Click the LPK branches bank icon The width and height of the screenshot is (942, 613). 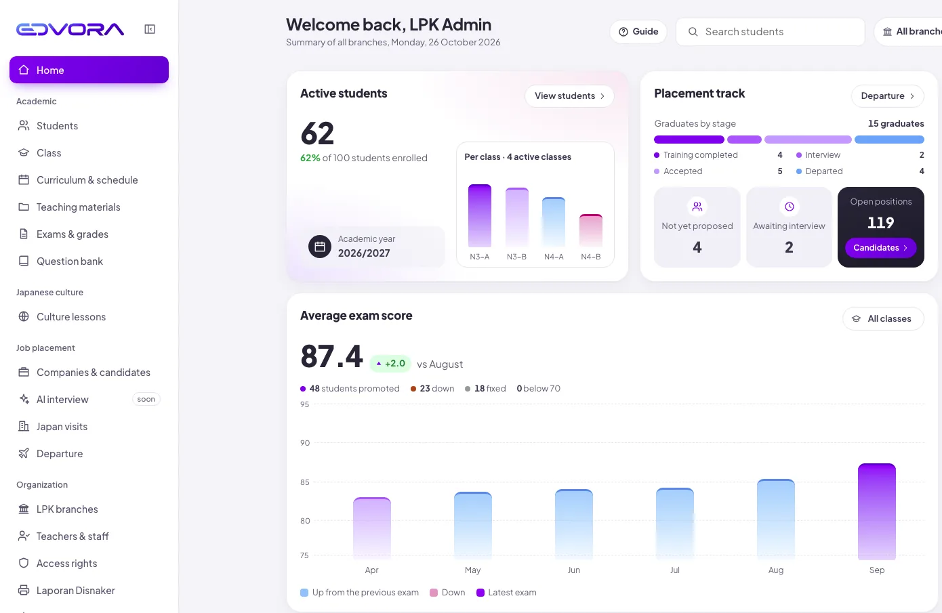point(24,509)
